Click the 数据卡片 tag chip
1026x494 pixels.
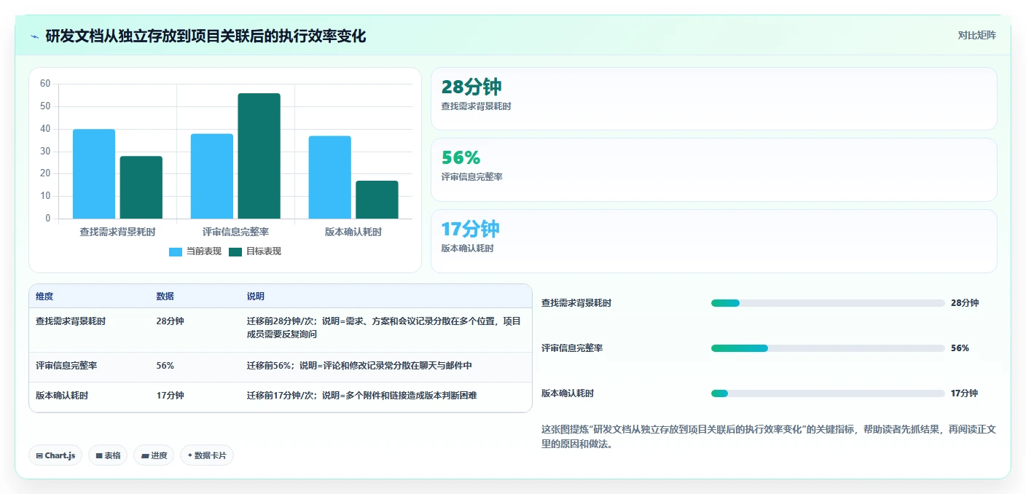(207, 455)
